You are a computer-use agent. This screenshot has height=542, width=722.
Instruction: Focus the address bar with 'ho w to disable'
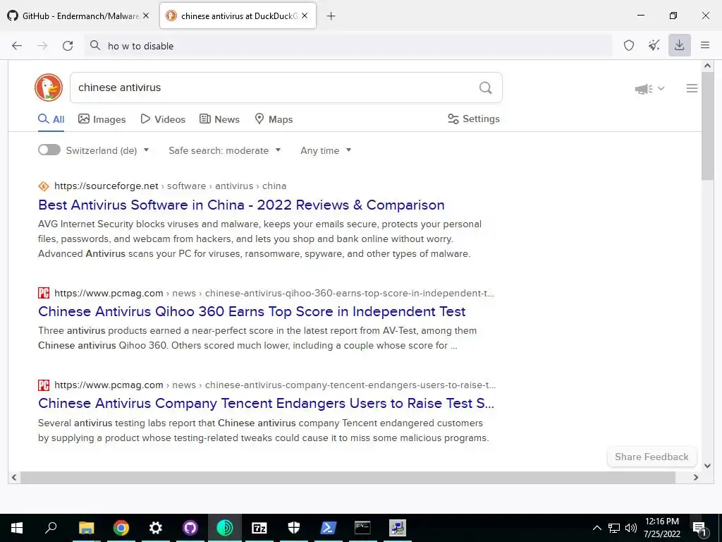(348, 46)
